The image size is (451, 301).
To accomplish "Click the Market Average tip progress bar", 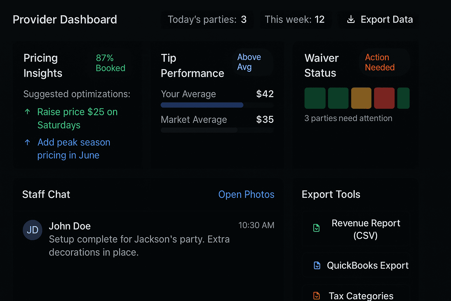I will point(217,130).
